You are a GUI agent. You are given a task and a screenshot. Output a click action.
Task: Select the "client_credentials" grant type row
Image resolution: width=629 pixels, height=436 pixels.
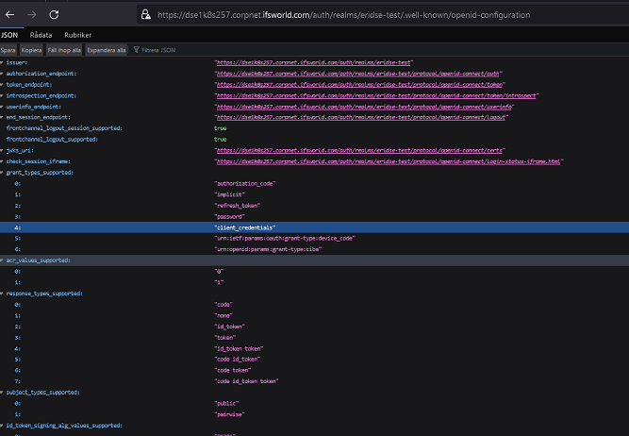244,227
